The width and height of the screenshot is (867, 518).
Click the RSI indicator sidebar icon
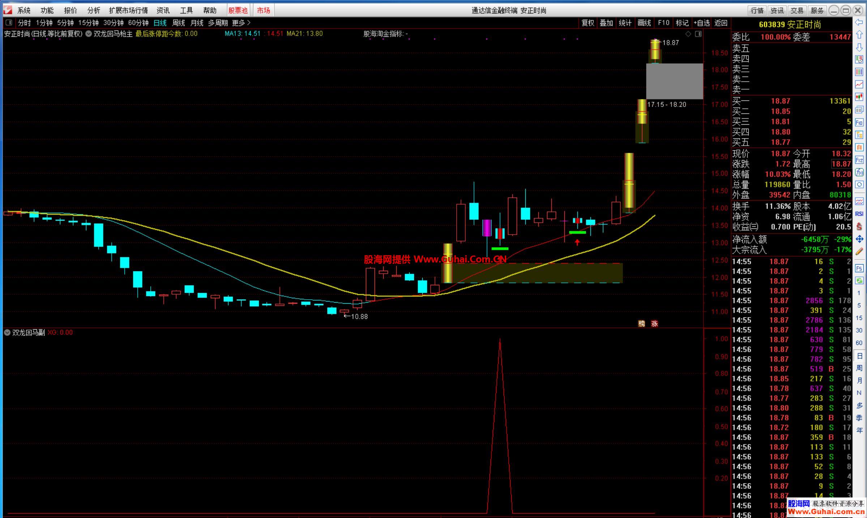(859, 214)
